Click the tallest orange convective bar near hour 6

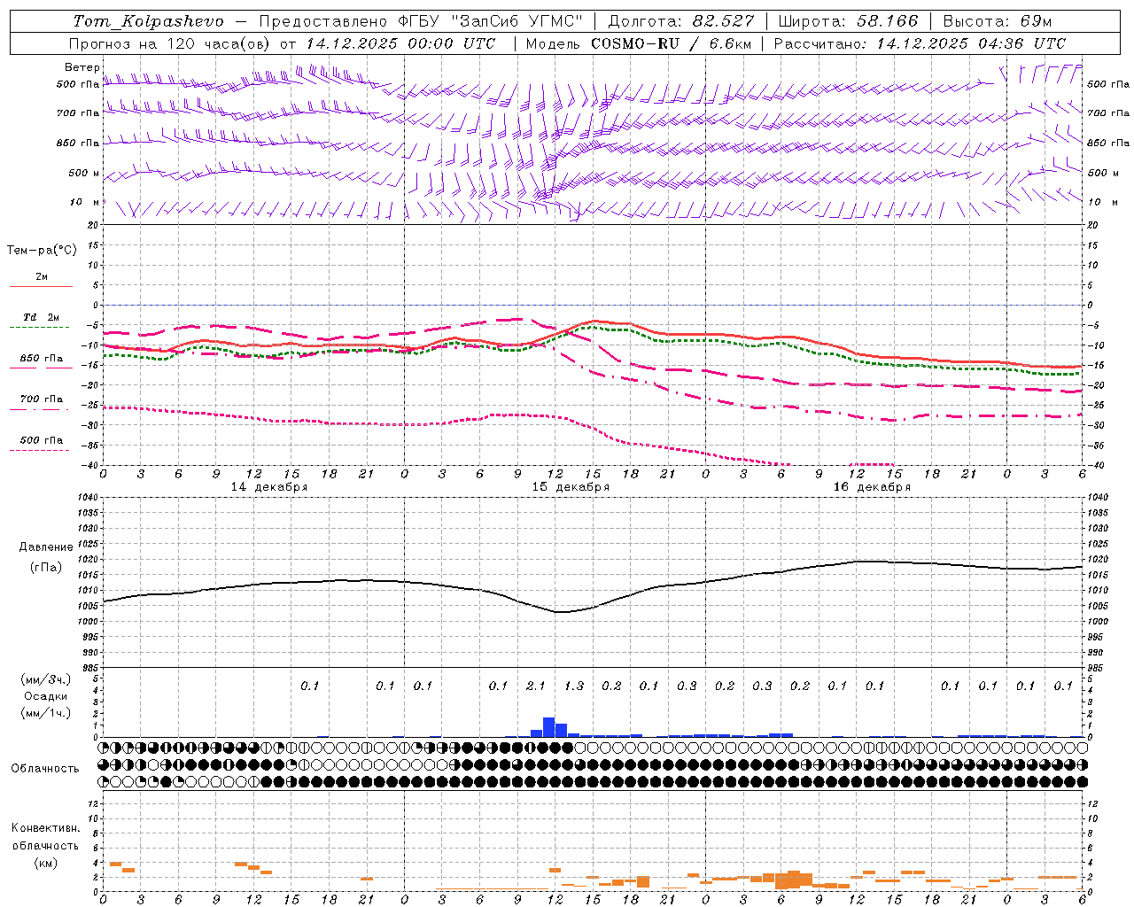794,879
